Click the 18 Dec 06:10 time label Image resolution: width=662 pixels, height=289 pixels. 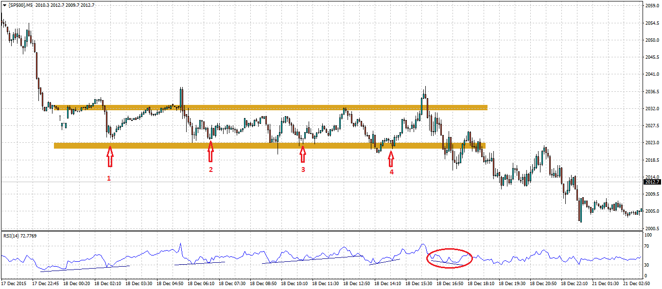[202, 283]
